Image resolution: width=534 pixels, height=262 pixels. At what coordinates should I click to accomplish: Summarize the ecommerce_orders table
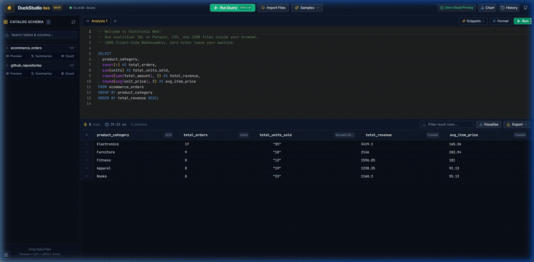coord(41,56)
